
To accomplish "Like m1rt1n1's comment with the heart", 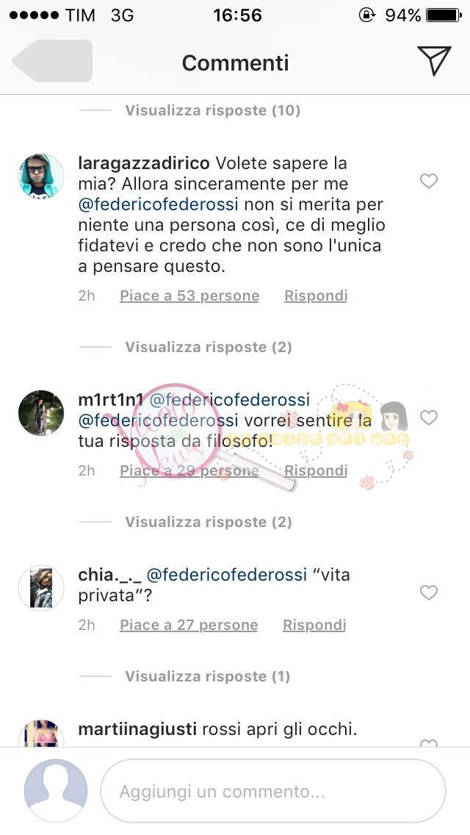I will (428, 417).
